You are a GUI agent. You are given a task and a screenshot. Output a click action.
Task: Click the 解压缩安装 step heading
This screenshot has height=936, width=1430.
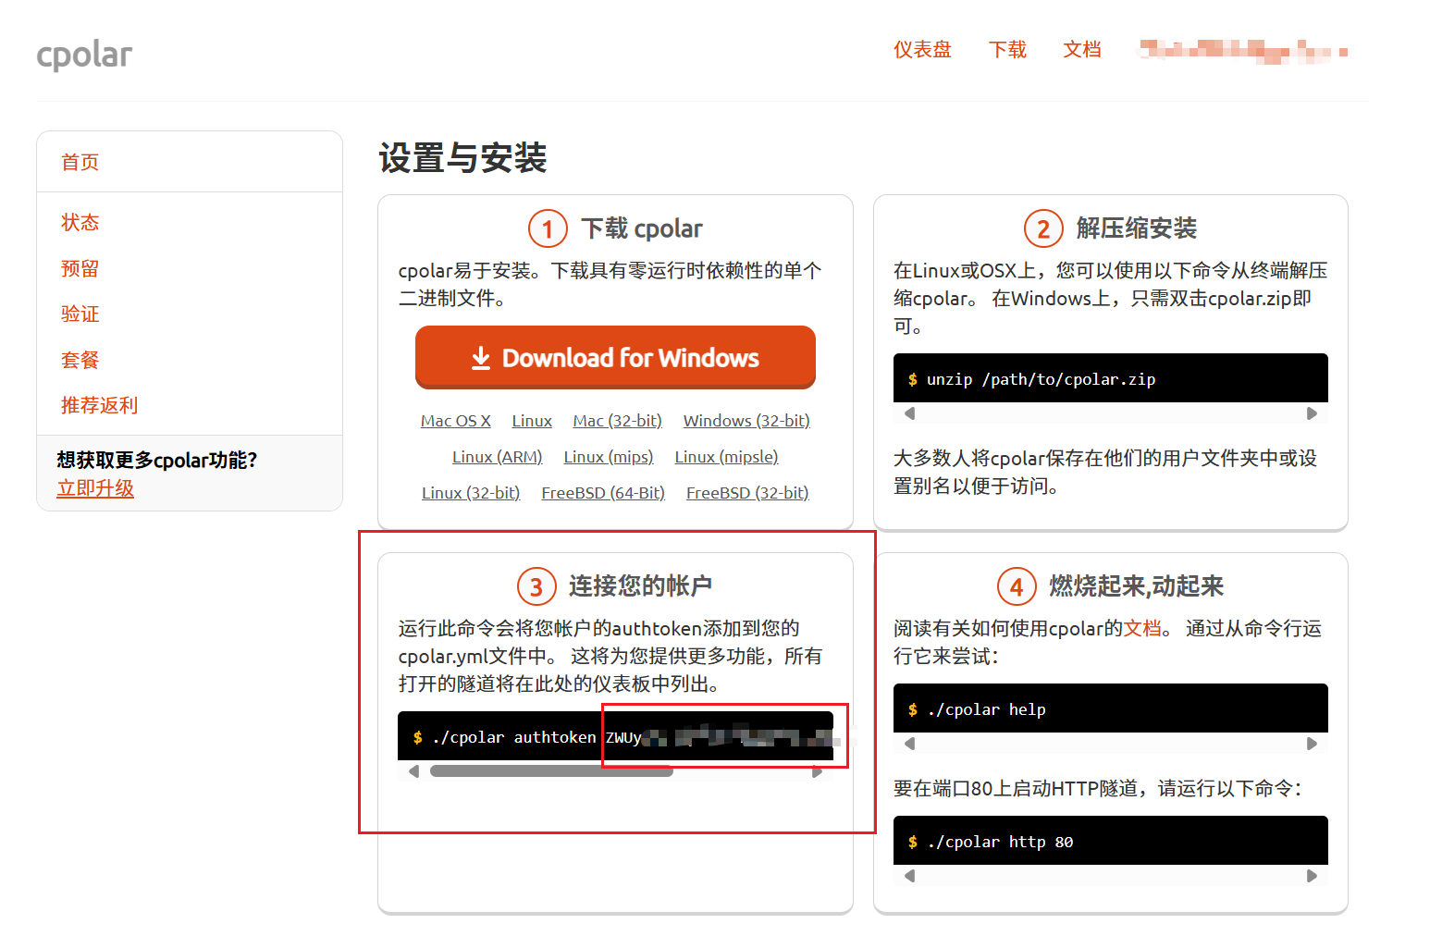1137,228
